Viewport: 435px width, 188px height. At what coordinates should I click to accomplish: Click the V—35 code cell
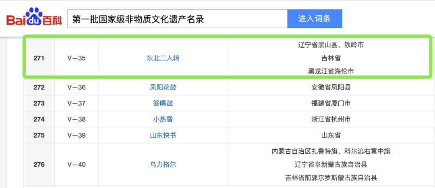tap(77, 58)
